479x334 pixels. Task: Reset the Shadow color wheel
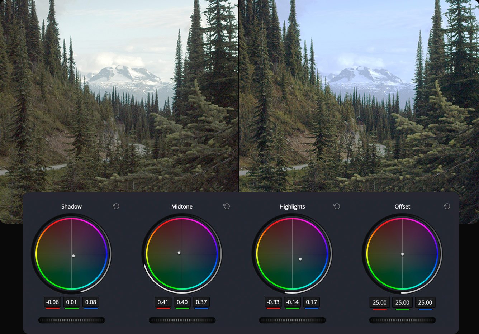[115, 206]
